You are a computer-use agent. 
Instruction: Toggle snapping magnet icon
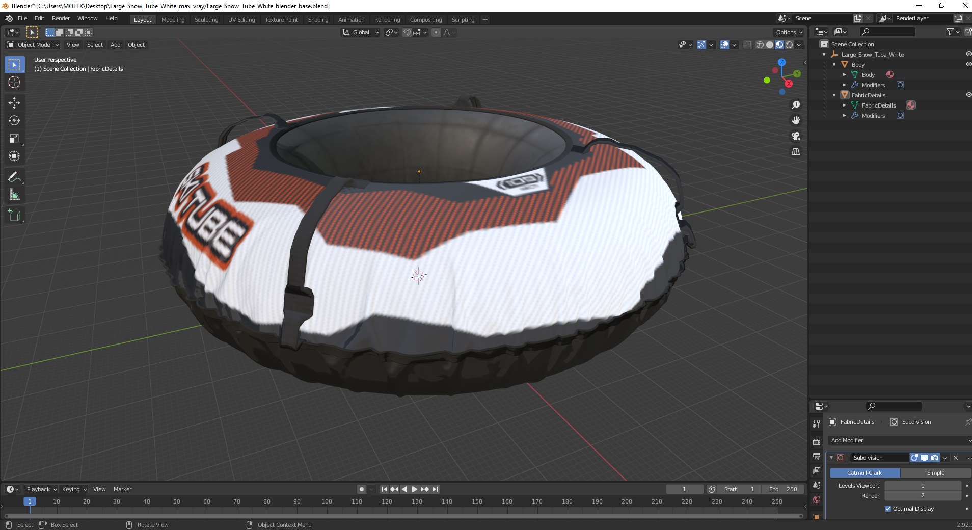[407, 32]
